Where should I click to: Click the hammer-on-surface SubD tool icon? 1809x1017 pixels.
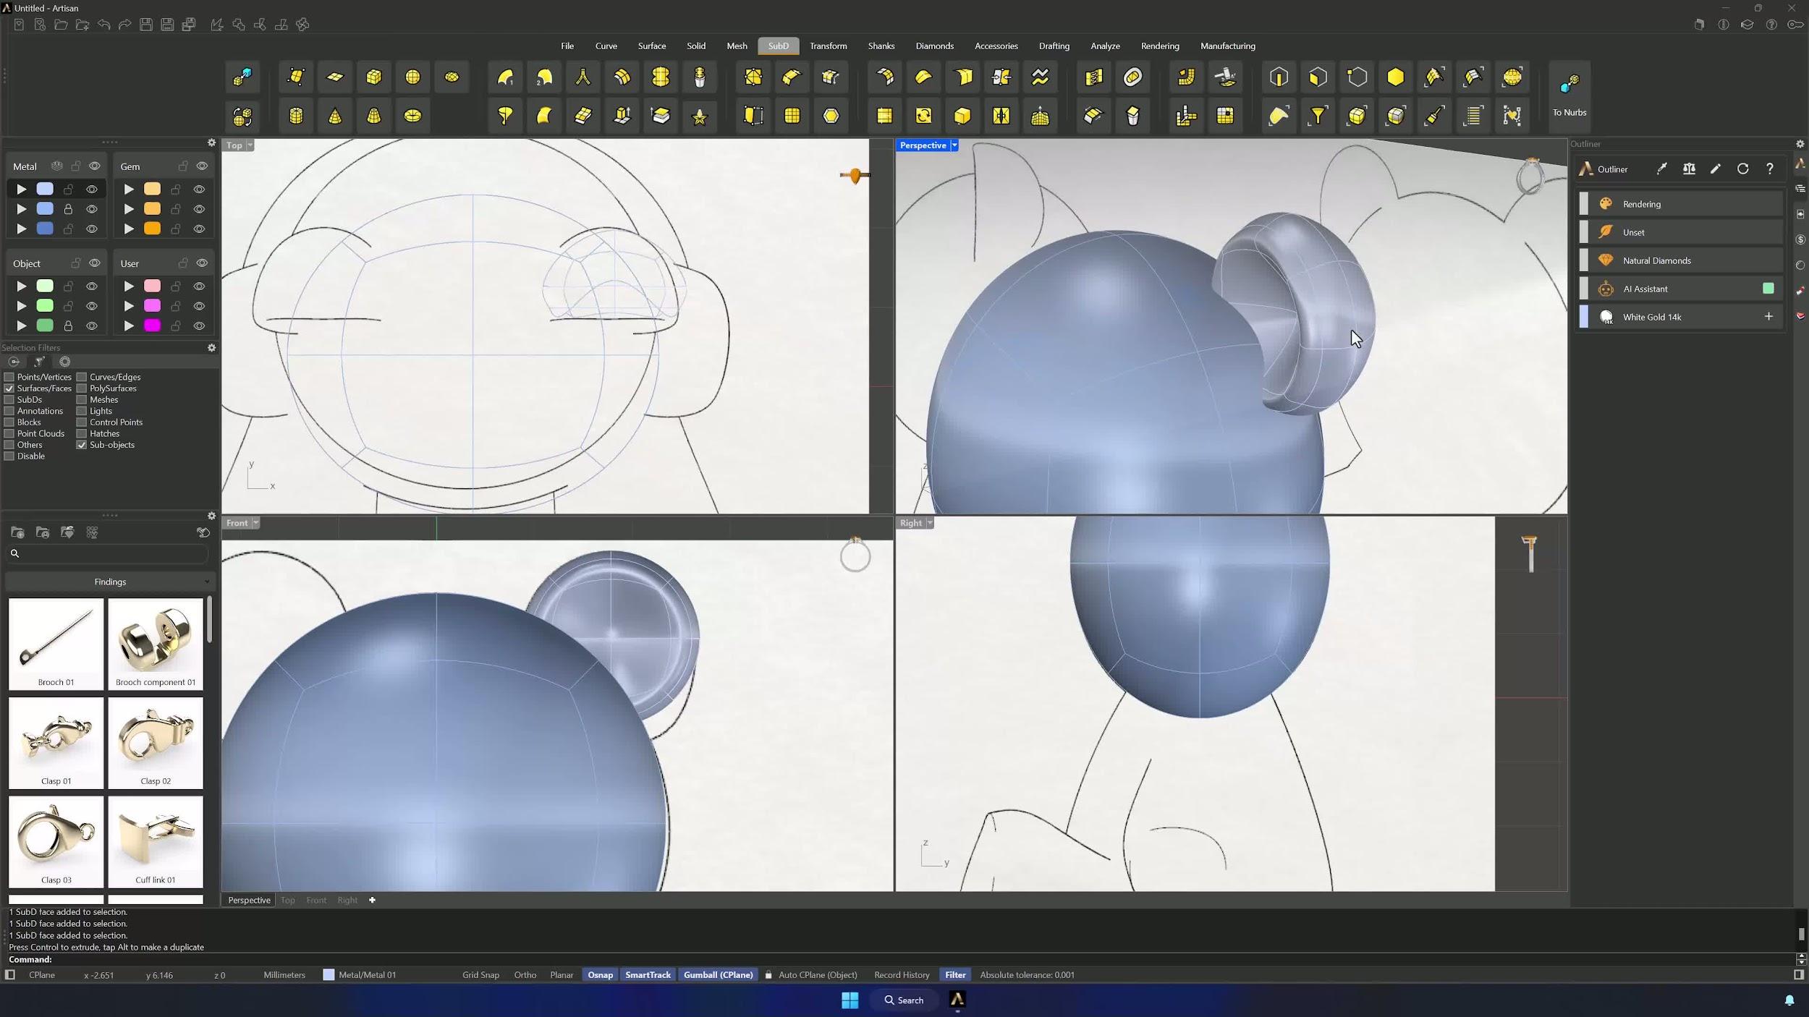1226,77
